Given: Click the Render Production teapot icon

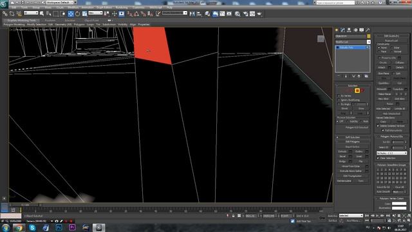Looking at the screenshot, I should click(x=259, y=14).
